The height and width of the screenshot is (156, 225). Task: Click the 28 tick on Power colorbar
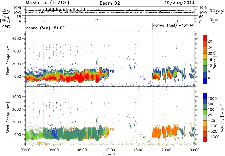210,41
